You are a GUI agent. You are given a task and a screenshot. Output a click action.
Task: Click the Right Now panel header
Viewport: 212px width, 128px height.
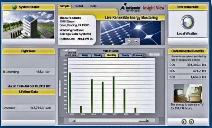(x=29, y=51)
